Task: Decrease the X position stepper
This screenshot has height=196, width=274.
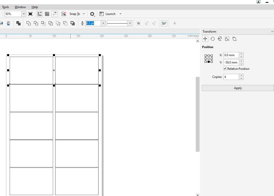Action: pyautogui.click(x=241, y=57)
